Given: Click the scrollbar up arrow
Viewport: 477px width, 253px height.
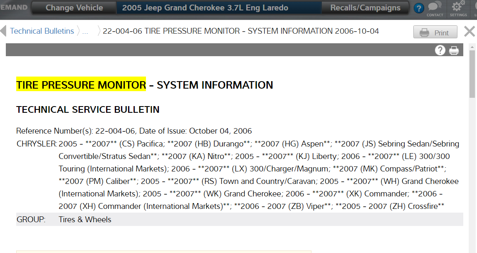Looking at the screenshot, I should pos(472,47).
